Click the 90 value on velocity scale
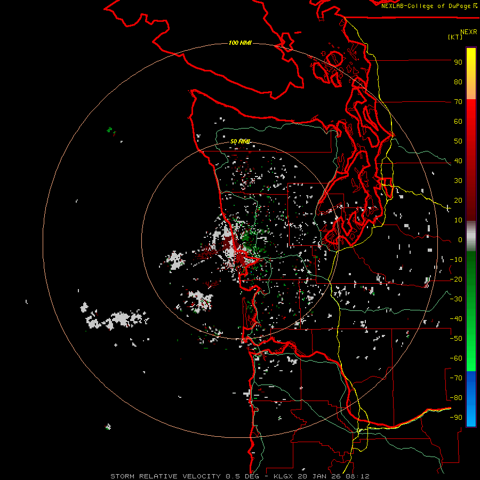 [x=458, y=62]
